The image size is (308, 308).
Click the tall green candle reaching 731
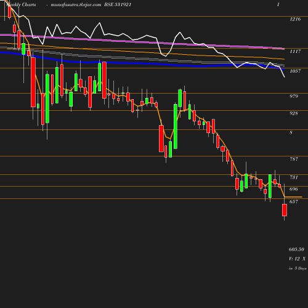pos(270,186)
